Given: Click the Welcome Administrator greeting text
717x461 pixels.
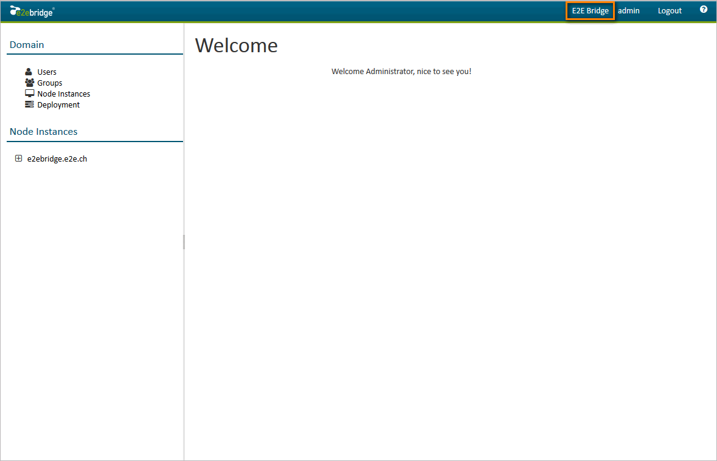Looking at the screenshot, I should [401, 71].
